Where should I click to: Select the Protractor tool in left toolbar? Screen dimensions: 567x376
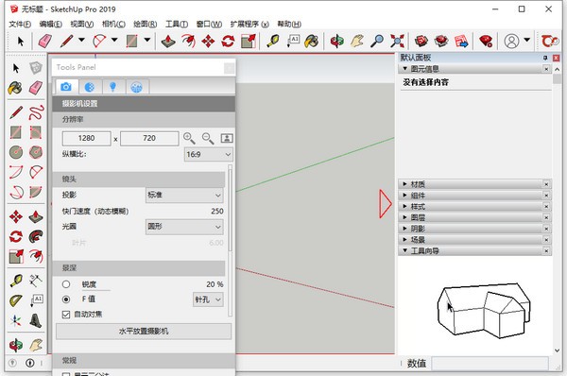tap(16, 300)
